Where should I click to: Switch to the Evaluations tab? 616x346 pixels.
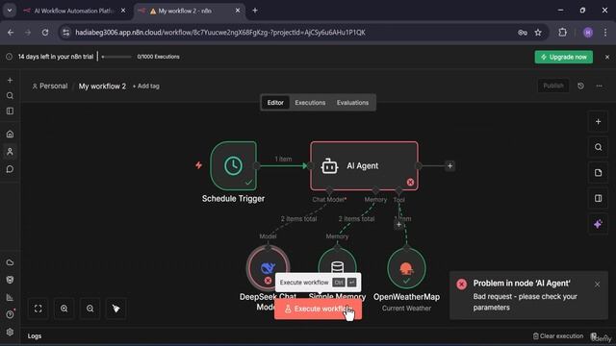tap(352, 103)
